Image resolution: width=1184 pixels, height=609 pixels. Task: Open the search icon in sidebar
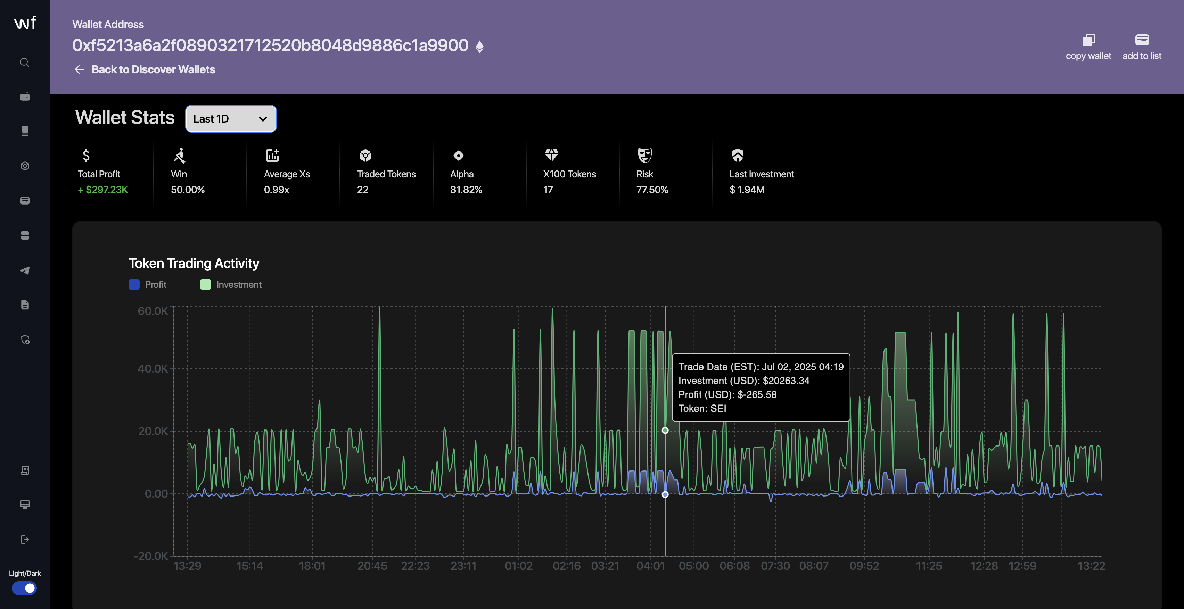tap(25, 62)
